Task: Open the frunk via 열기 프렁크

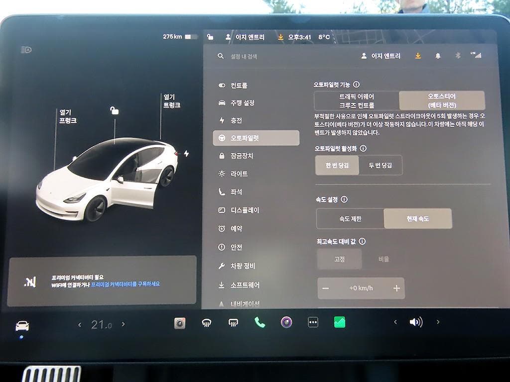Action: point(68,116)
